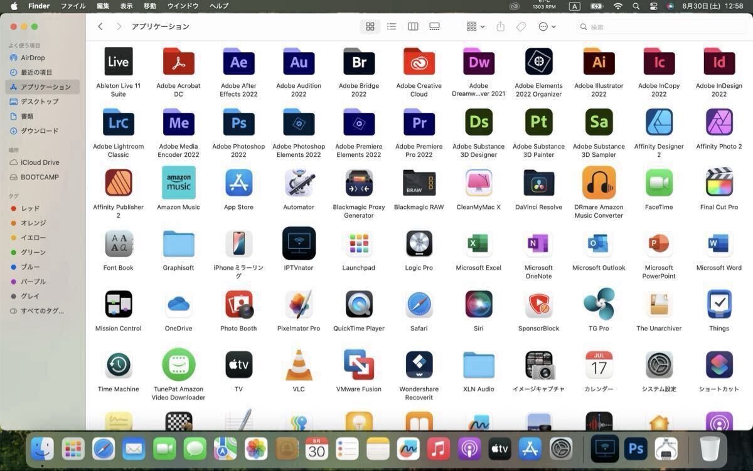The height and width of the screenshot is (471, 753).
Task: Click the Finder search field
Action: coord(661,27)
